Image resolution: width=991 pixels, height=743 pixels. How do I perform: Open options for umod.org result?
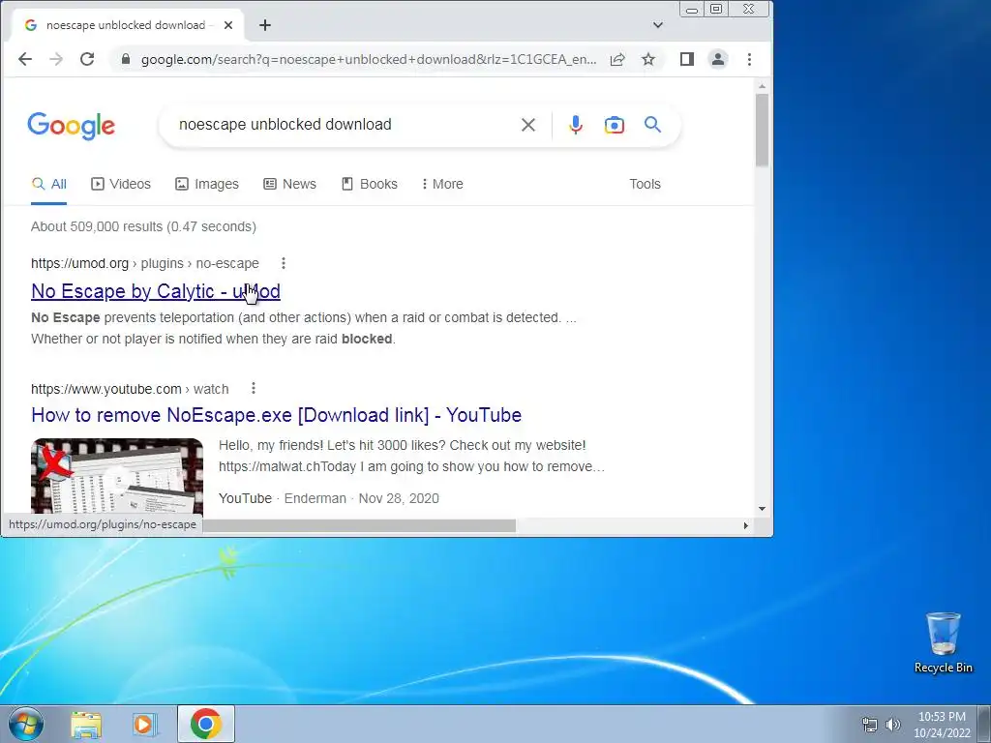coord(284,263)
